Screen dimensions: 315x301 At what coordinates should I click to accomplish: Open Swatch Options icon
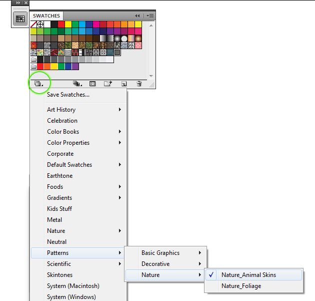[92, 84]
